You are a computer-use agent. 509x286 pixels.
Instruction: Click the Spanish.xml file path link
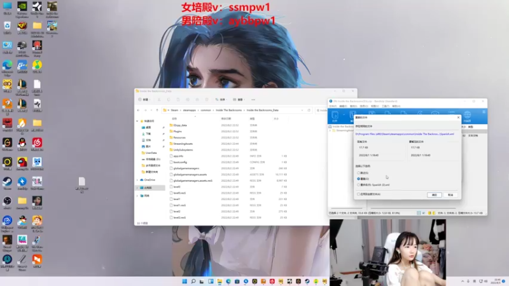point(405,134)
